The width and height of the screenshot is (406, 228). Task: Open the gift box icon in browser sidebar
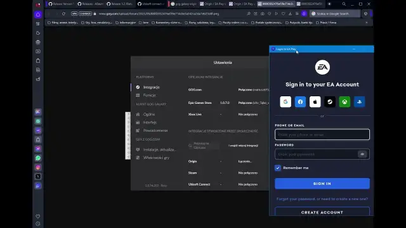(38, 42)
